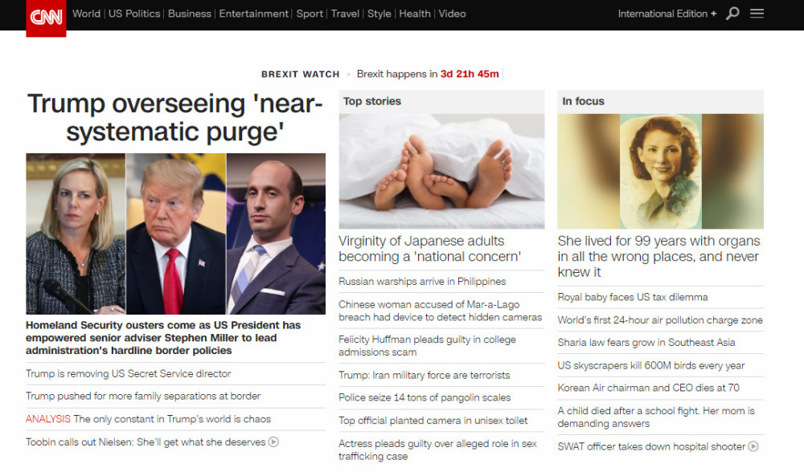
Task: Open the Entertainment section
Action: click(254, 14)
